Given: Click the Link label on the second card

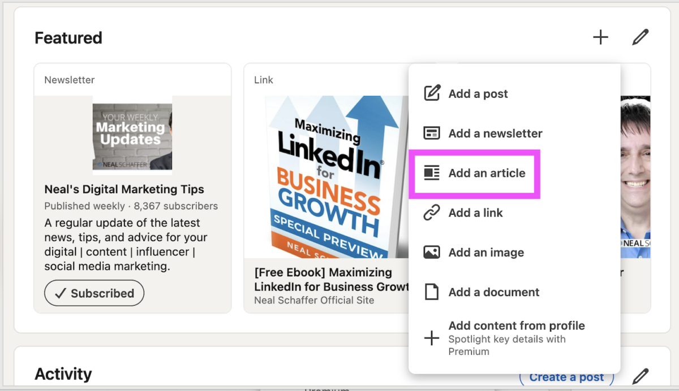Looking at the screenshot, I should coord(264,80).
